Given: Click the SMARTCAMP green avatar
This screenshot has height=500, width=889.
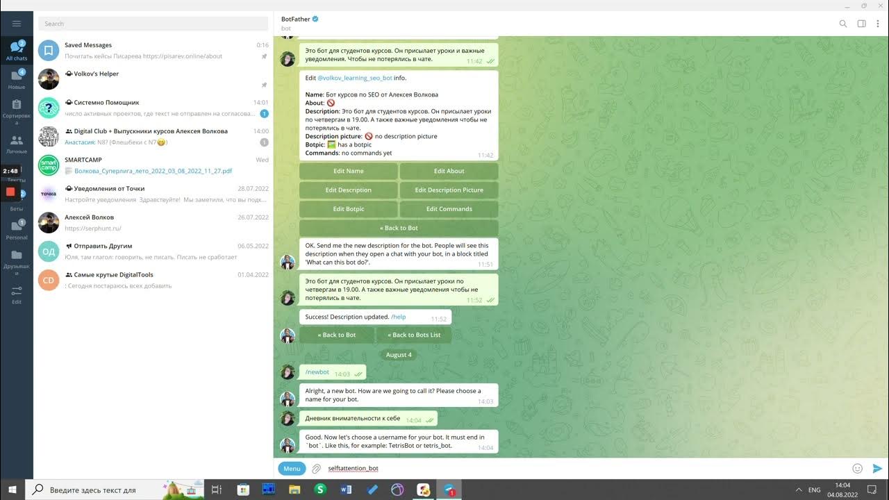Looking at the screenshot, I should (x=49, y=165).
